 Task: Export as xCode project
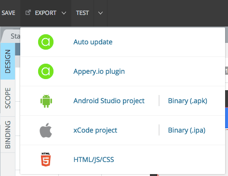(x=95, y=130)
